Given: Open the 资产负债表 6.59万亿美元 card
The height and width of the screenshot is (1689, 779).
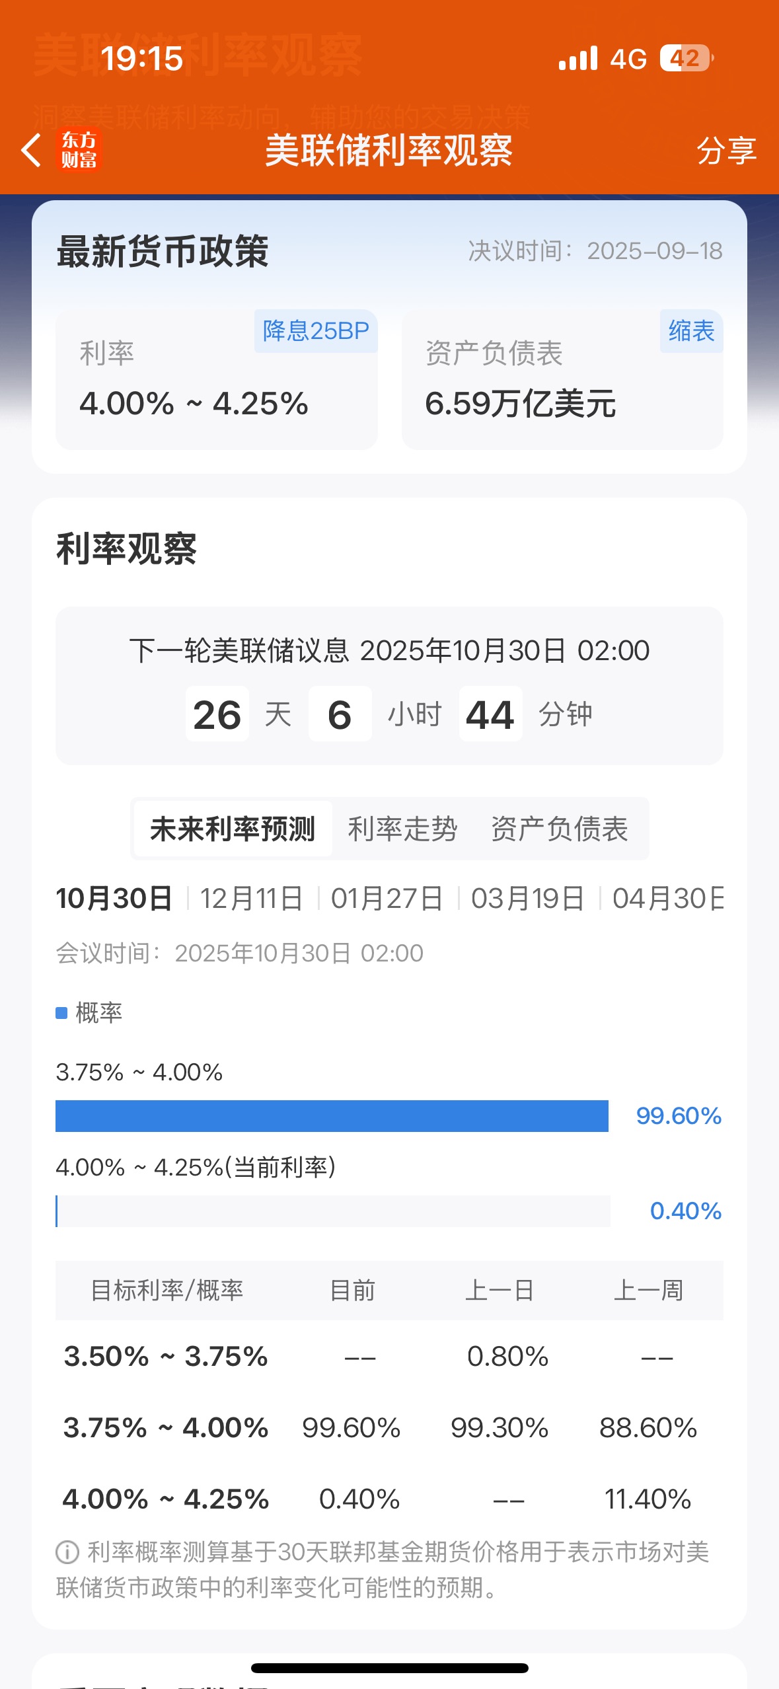Looking at the screenshot, I should pyautogui.click(x=562, y=390).
